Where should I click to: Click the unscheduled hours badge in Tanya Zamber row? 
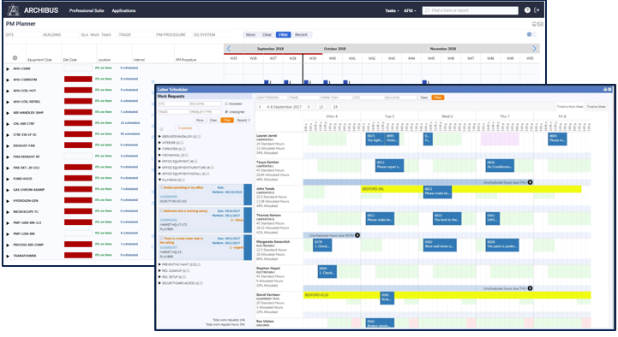coord(530,182)
